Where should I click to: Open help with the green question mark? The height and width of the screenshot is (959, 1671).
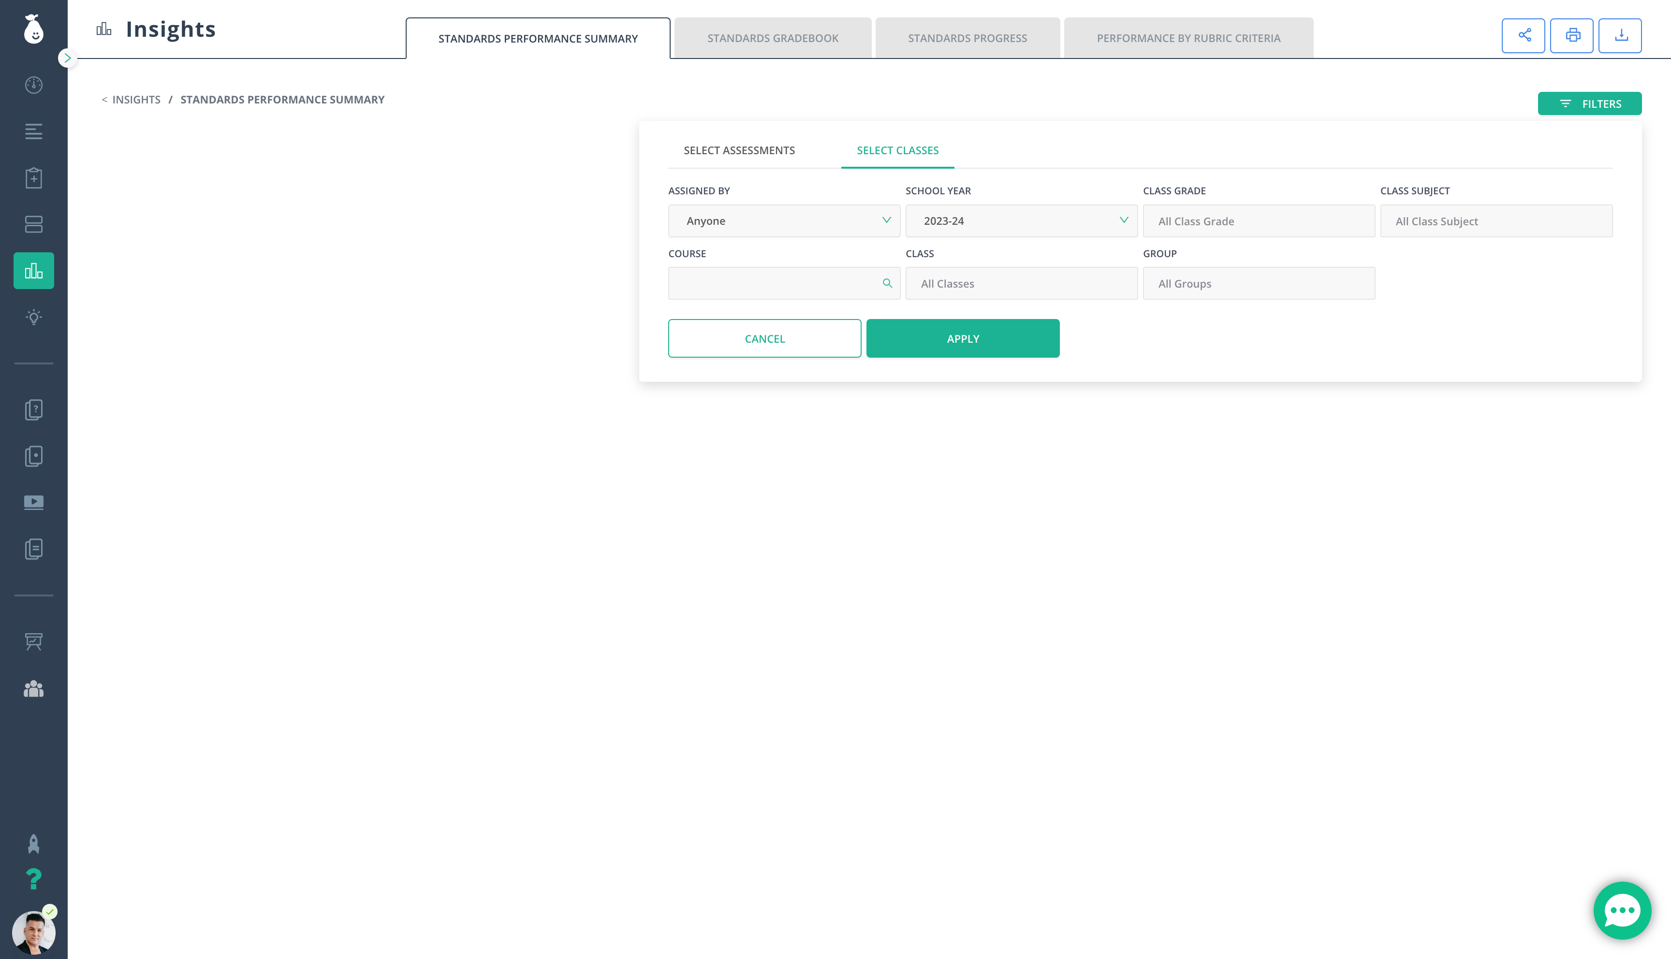tap(33, 879)
